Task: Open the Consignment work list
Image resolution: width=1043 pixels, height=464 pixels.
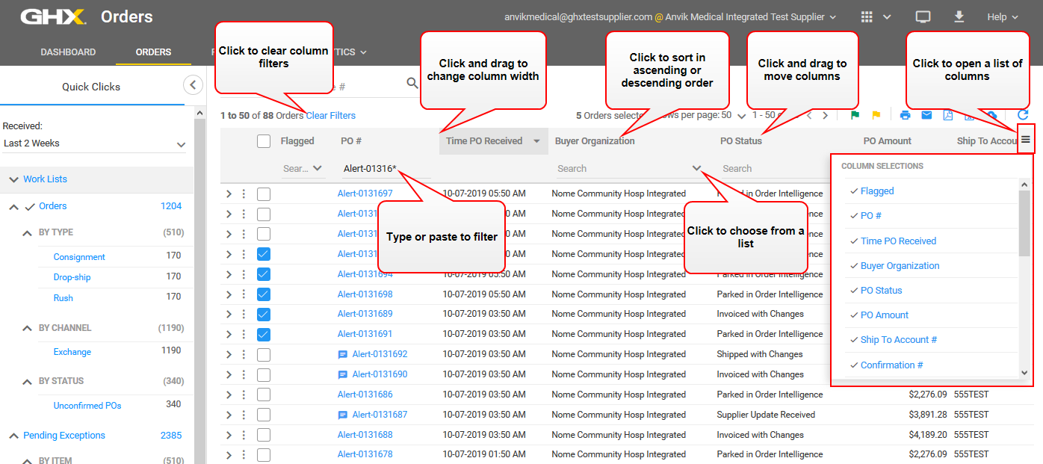Action: (x=79, y=257)
